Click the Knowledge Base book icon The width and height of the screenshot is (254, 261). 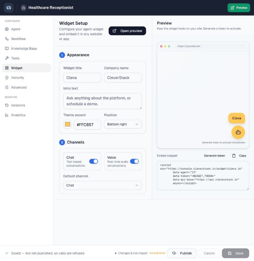[x=7, y=49]
